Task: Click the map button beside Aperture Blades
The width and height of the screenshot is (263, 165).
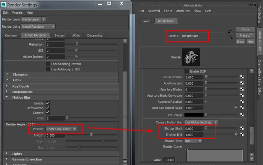Action: click(x=242, y=89)
